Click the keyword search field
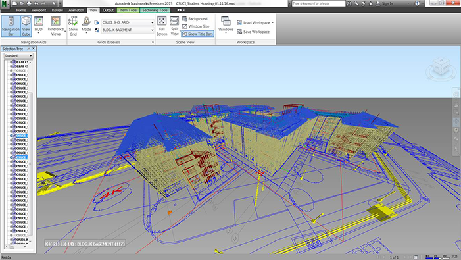461x260 pixels. point(318,3)
